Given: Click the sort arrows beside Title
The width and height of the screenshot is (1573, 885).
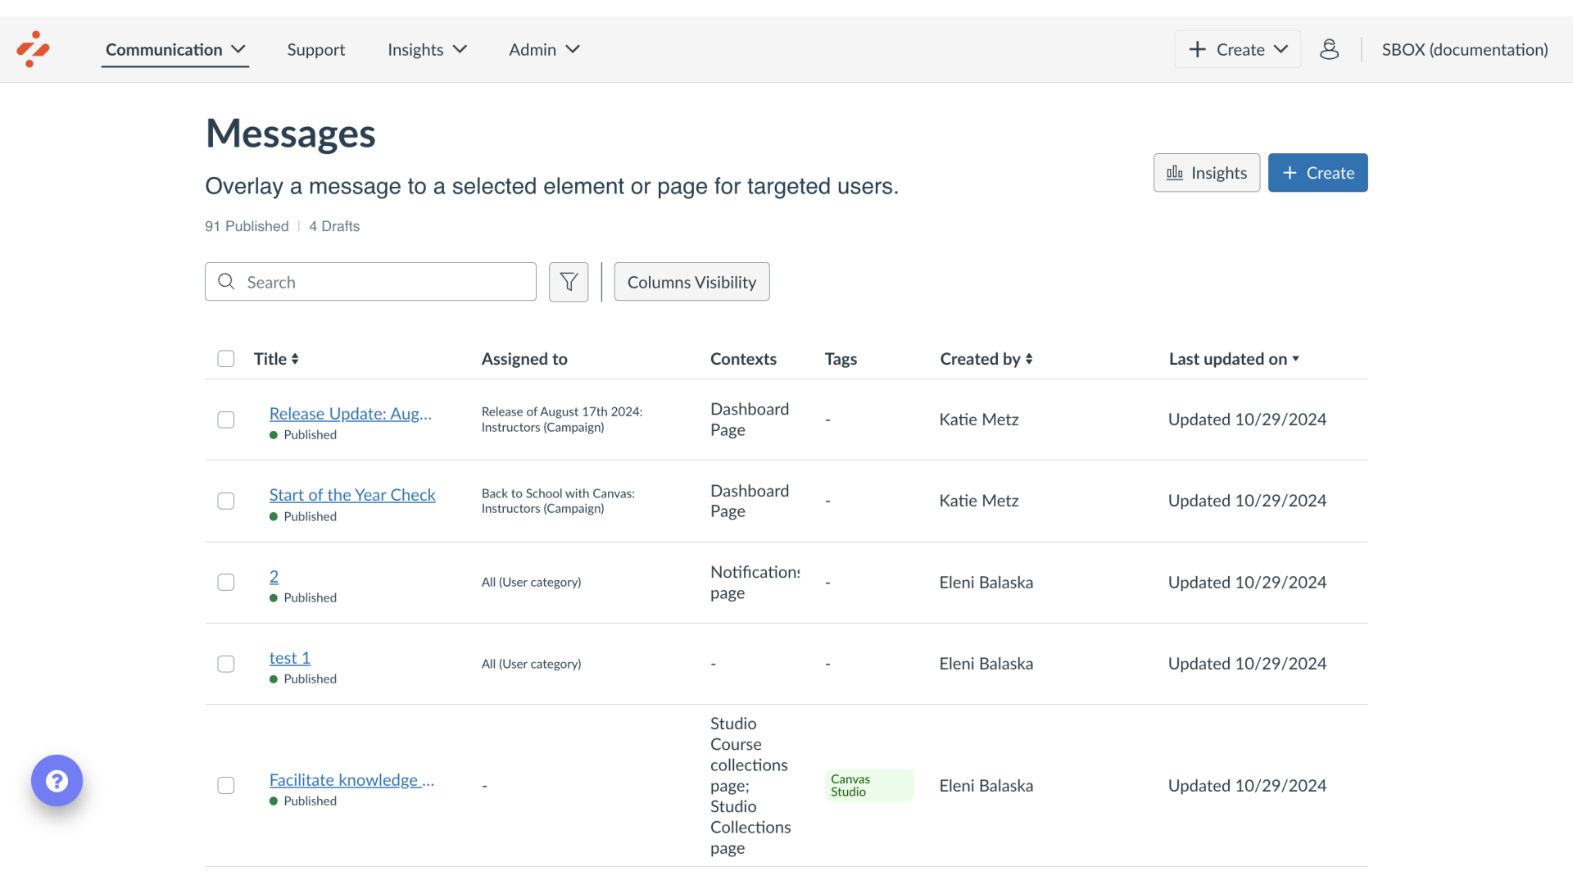Looking at the screenshot, I should [x=295, y=359].
